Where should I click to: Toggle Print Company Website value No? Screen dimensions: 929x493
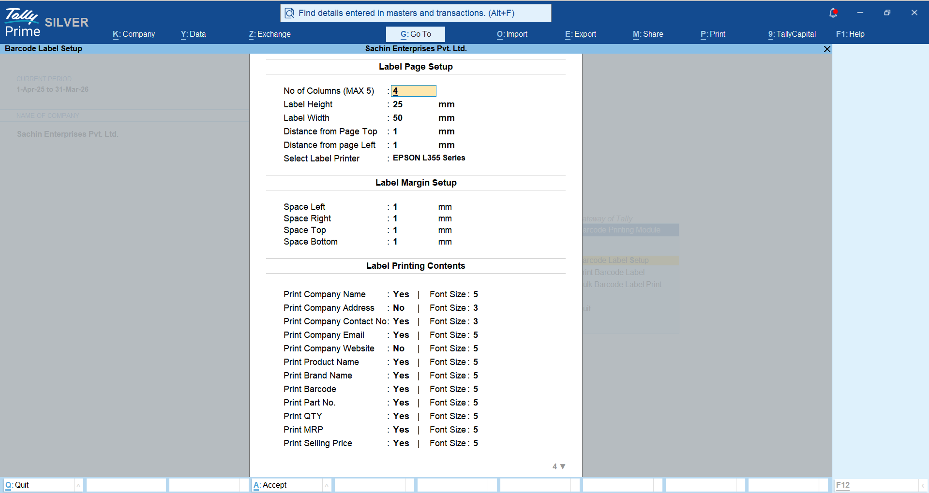pyautogui.click(x=398, y=348)
